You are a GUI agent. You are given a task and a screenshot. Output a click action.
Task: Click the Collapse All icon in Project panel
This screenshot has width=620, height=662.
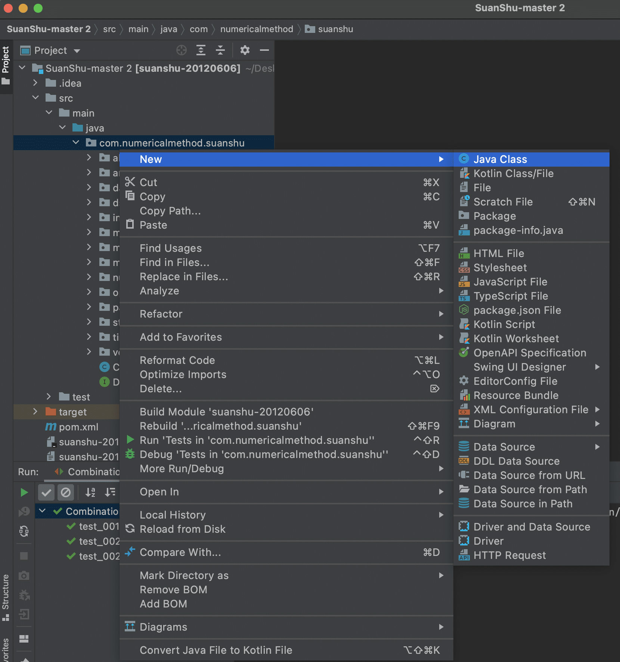(220, 50)
